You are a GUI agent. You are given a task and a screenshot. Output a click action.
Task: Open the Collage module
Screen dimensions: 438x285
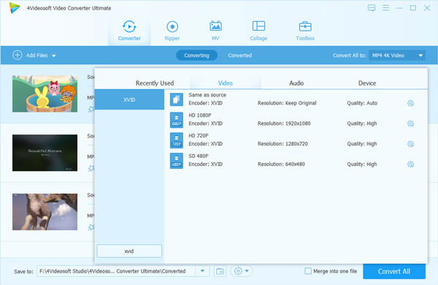[x=258, y=31]
